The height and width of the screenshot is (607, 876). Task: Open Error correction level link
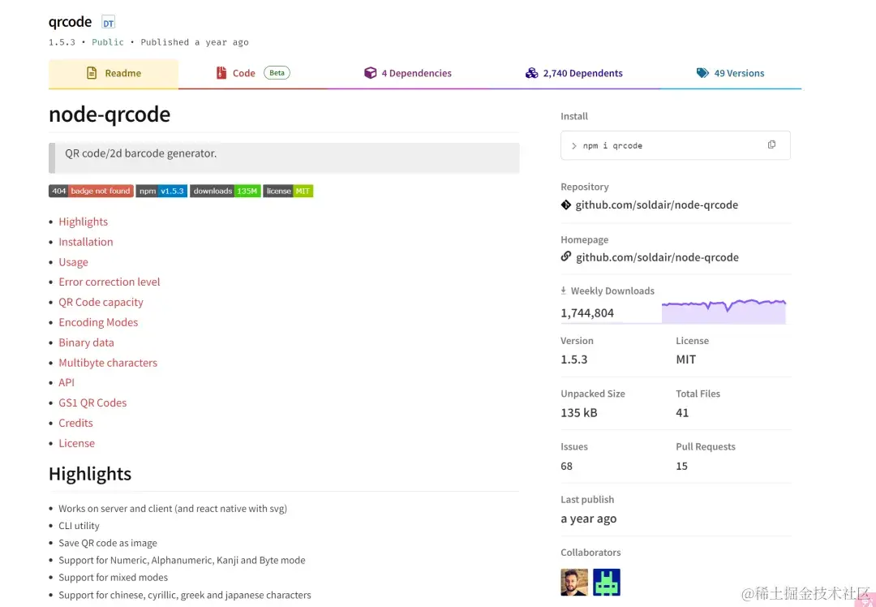[x=109, y=282]
